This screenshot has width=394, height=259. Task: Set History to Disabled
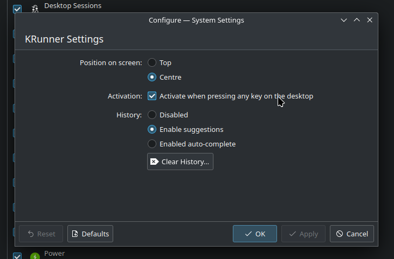click(153, 115)
